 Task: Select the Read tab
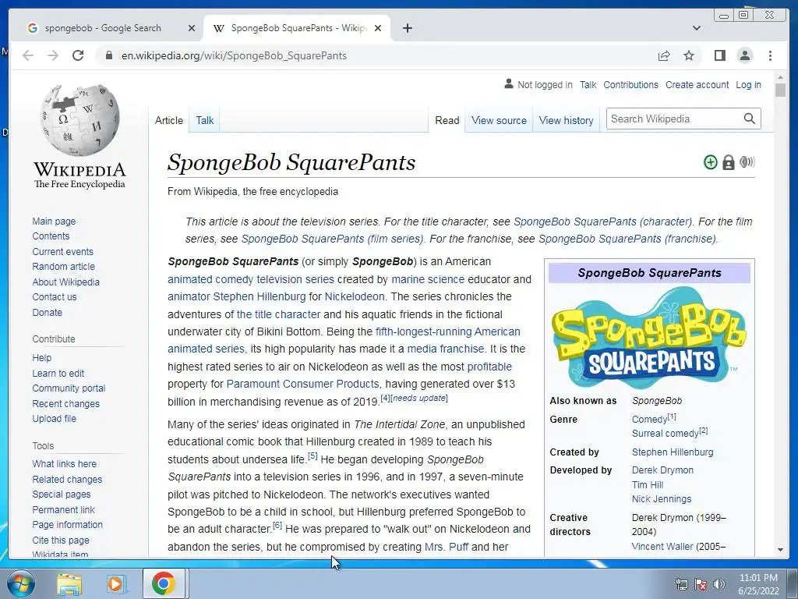point(447,120)
